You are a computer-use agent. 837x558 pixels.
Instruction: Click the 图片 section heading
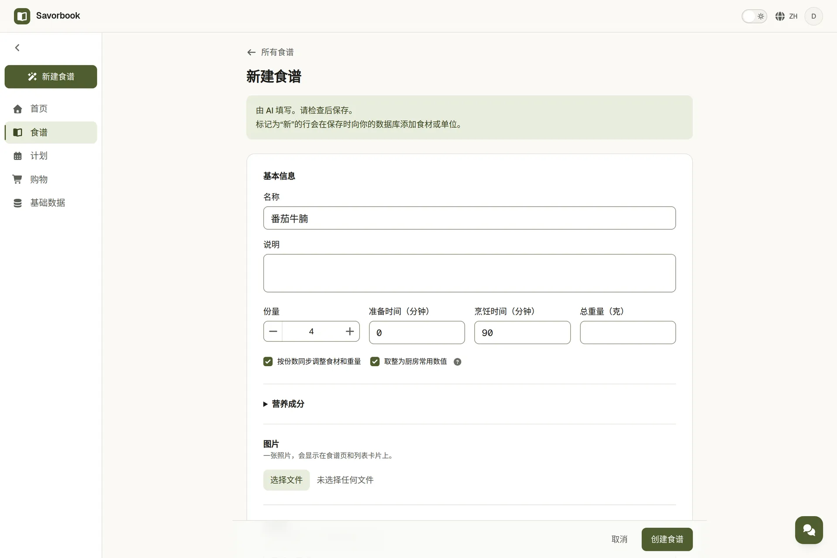tap(271, 444)
